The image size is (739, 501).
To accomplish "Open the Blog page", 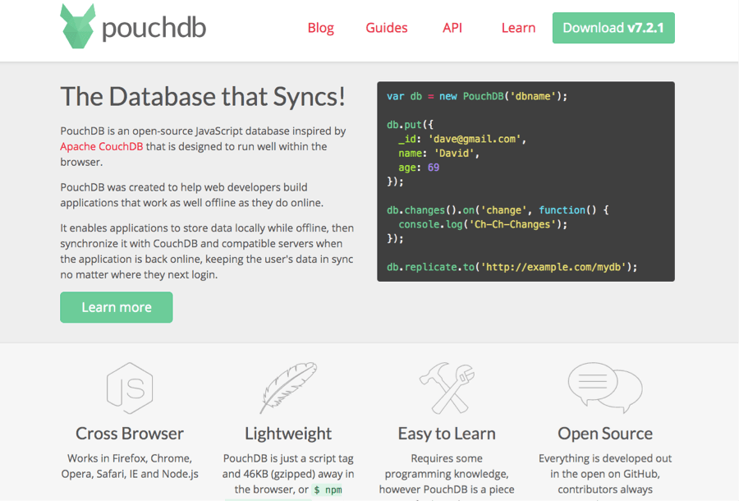I will (x=320, y=27).
